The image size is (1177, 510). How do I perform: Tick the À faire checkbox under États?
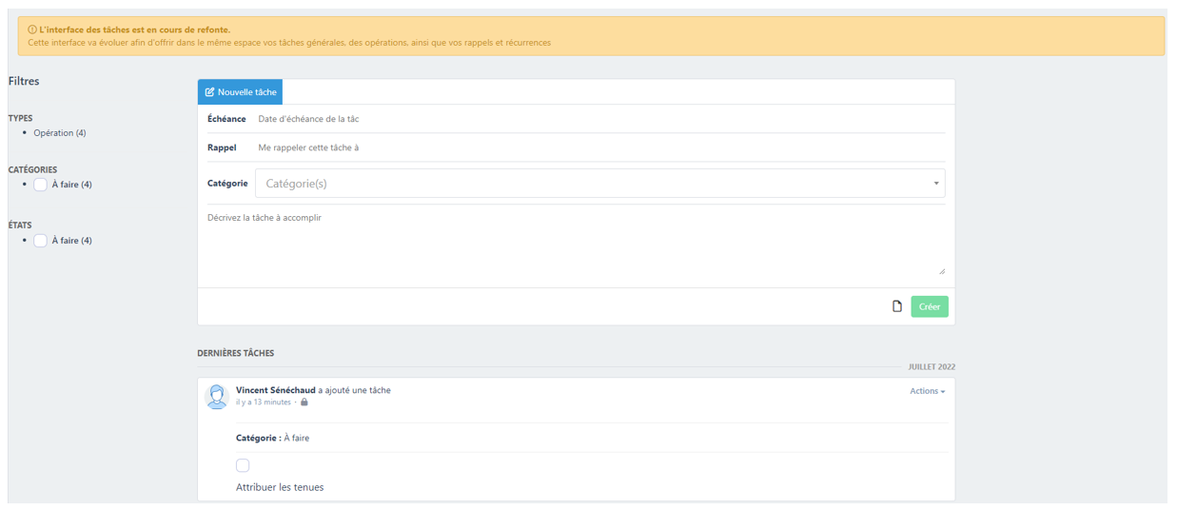tap(40, 241)
